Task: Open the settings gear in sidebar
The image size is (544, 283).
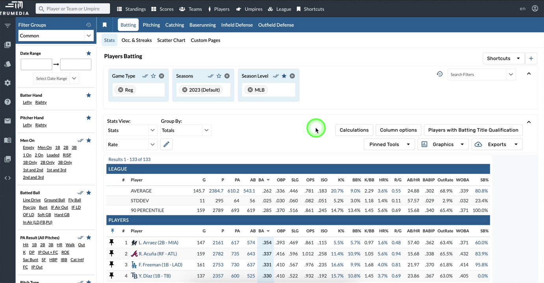Action: coord(7,83)
